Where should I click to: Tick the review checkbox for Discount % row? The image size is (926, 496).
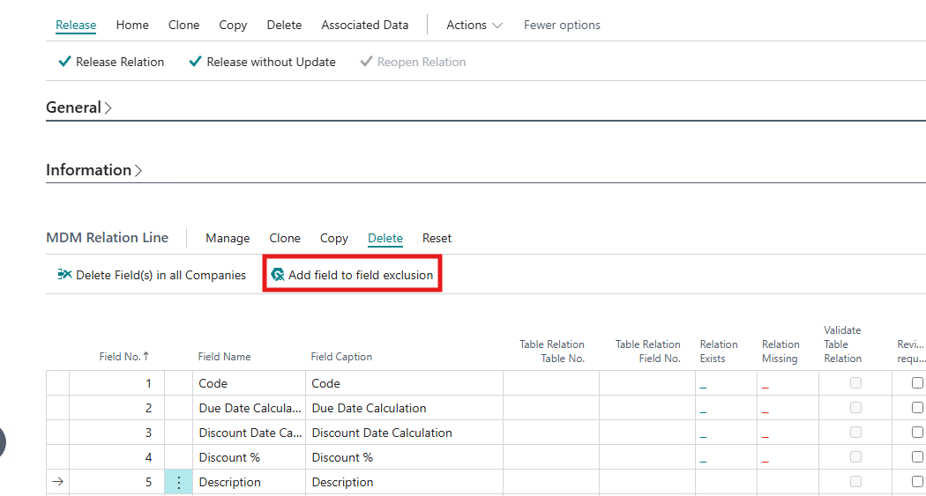(x=917, y=457)
